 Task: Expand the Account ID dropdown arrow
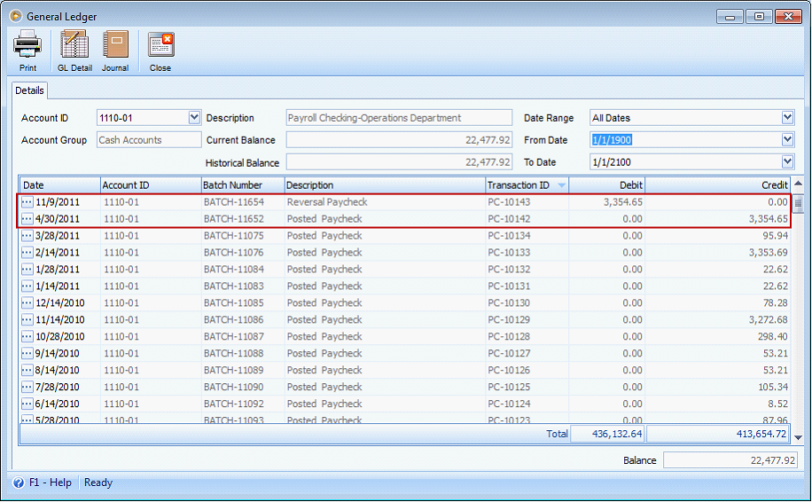pyautogui.click(x=194, y=118)
